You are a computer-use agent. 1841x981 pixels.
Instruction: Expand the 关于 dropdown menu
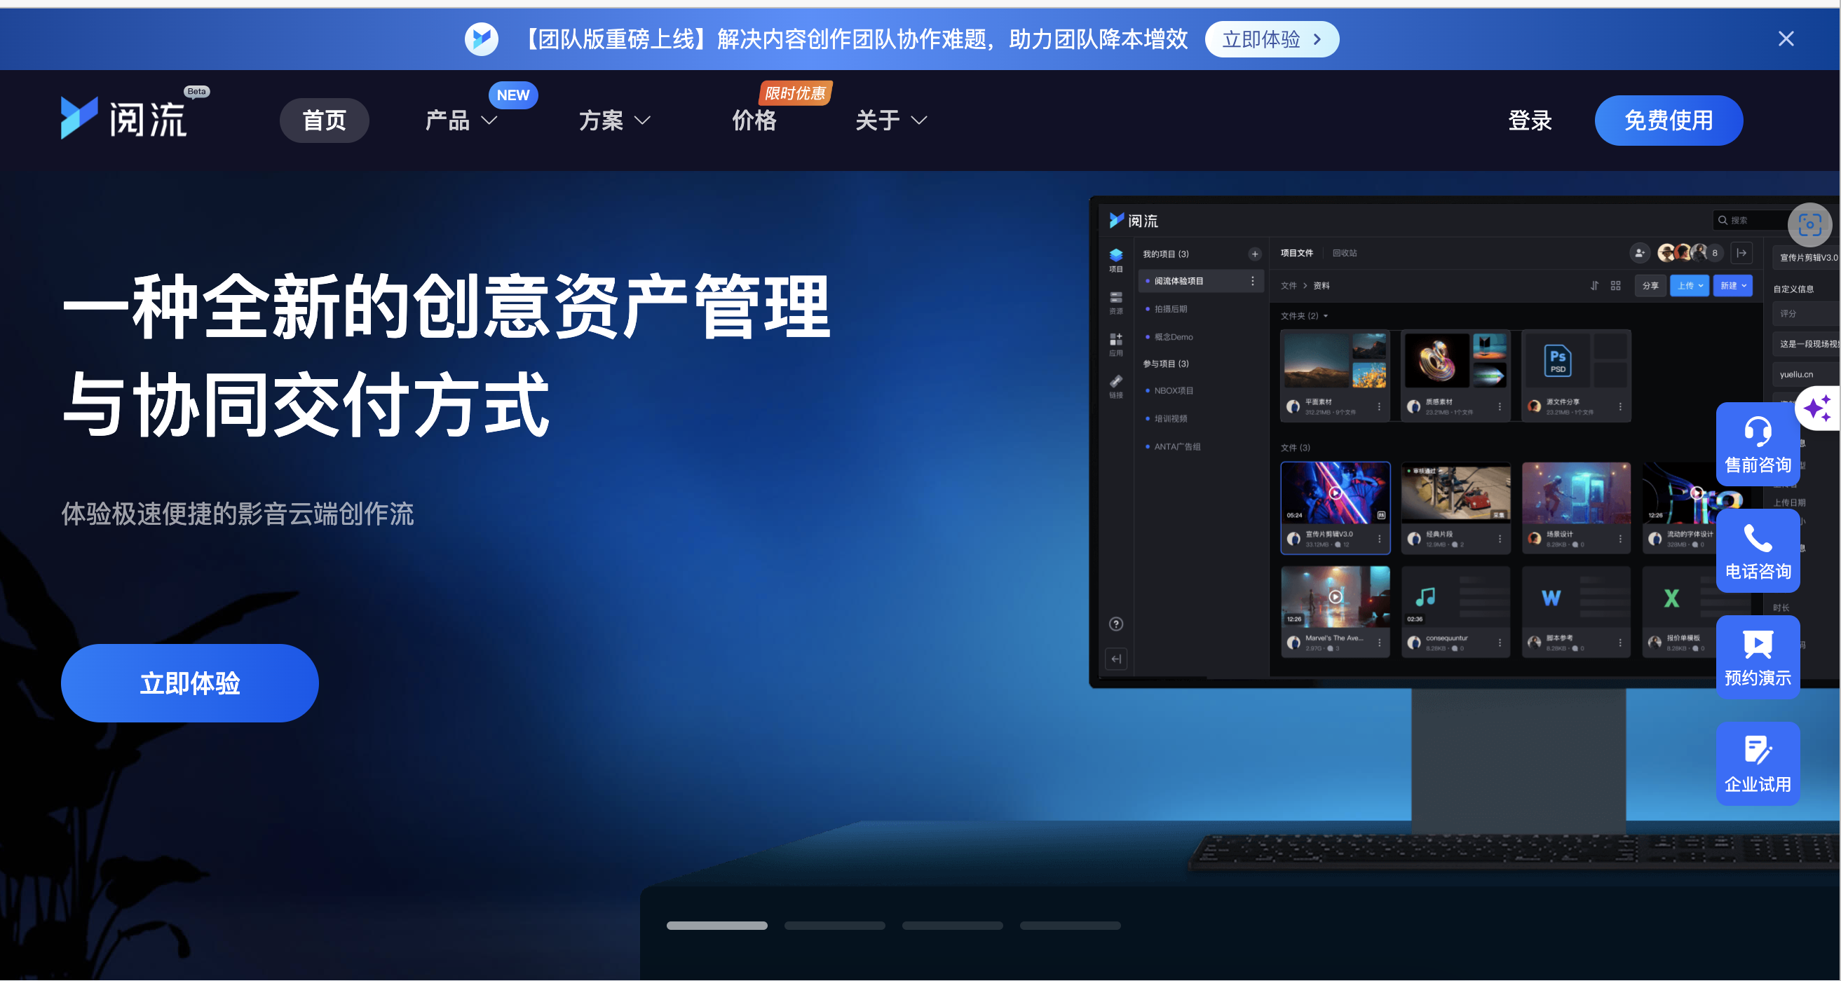tap(891, 120)
